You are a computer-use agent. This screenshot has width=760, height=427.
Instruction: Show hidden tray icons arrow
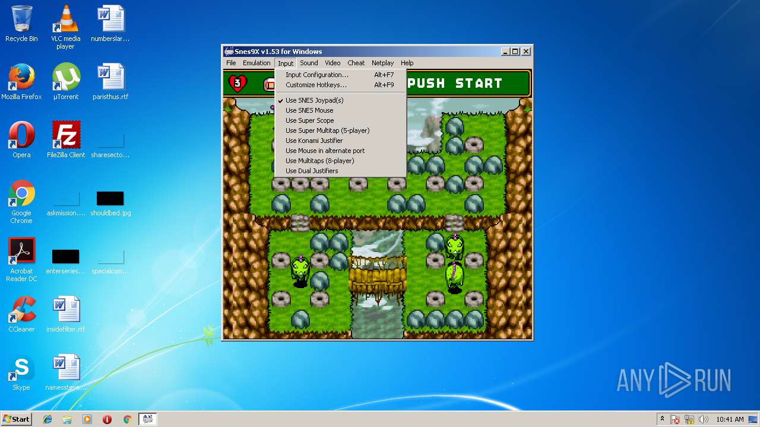tap(662, 419)
